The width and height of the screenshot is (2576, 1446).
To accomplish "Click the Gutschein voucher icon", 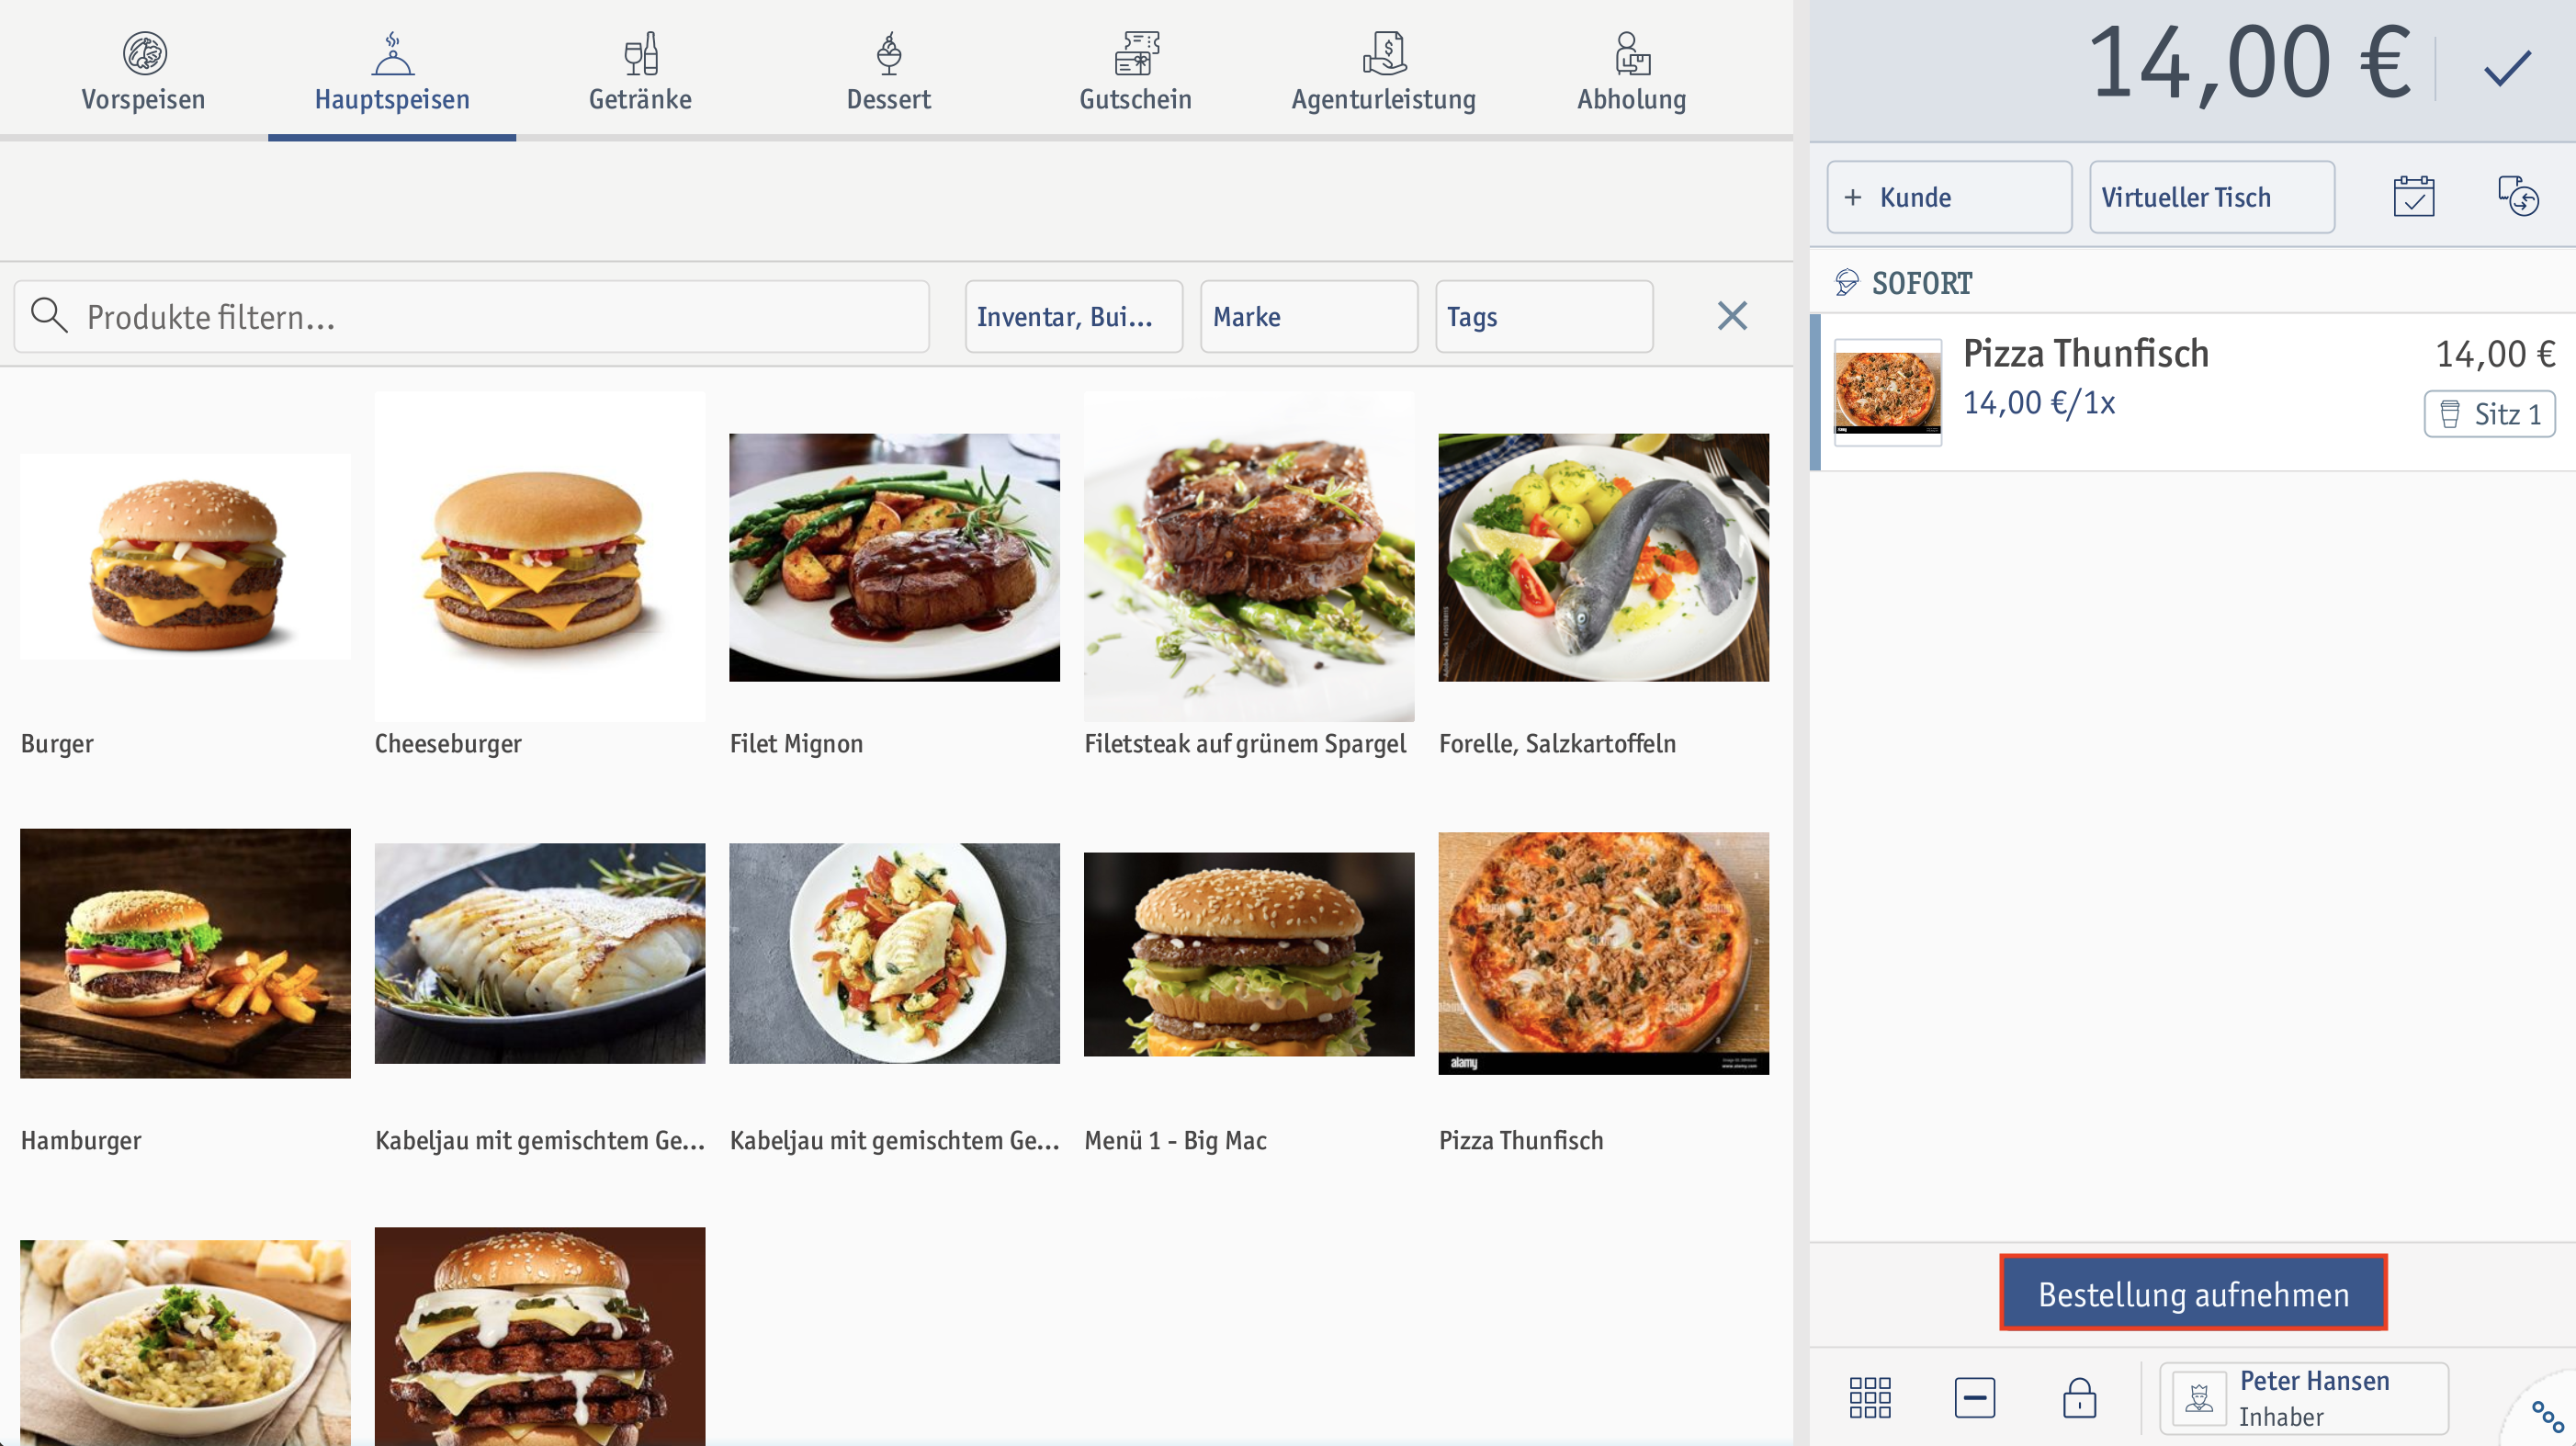I will 1137,52.
